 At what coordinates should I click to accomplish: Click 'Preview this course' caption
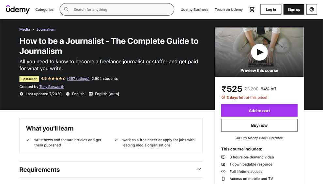[x=259, y=70]
